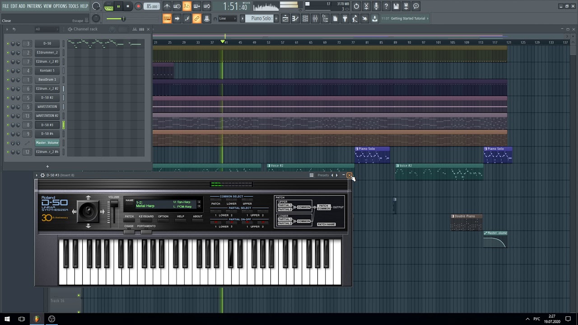578x325 pixels.
Task: Toggle the record button
Action: (x=138, y=6)
